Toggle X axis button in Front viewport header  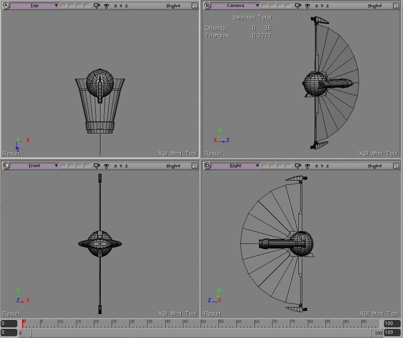tap(115, 166)
